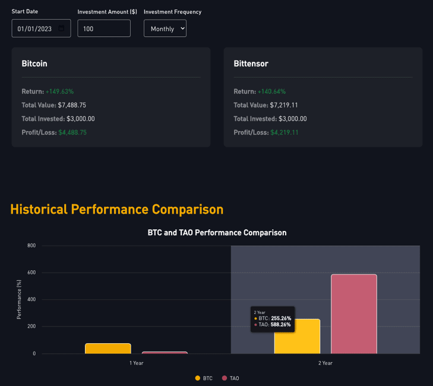Viewport: 433px width, 386px height.
Task: Toggle the TAO series in chart legend
Action: tap(230, 378)
